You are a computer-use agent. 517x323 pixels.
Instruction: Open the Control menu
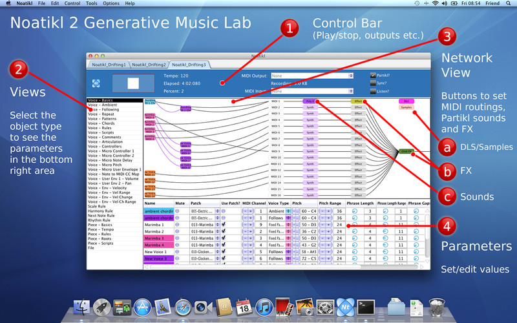[72, 3]
